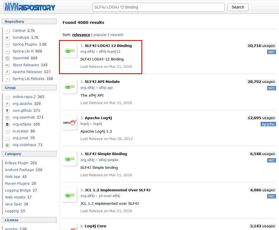The height and width of the screenshot is (230, 279).
Task: Click the Spring Lib Release icon
Action: point(7,79)
